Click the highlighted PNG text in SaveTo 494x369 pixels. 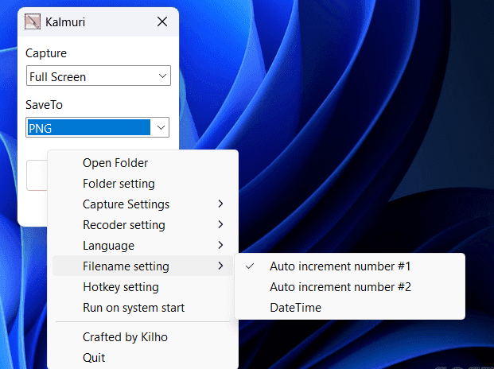(x=88, y=128)
